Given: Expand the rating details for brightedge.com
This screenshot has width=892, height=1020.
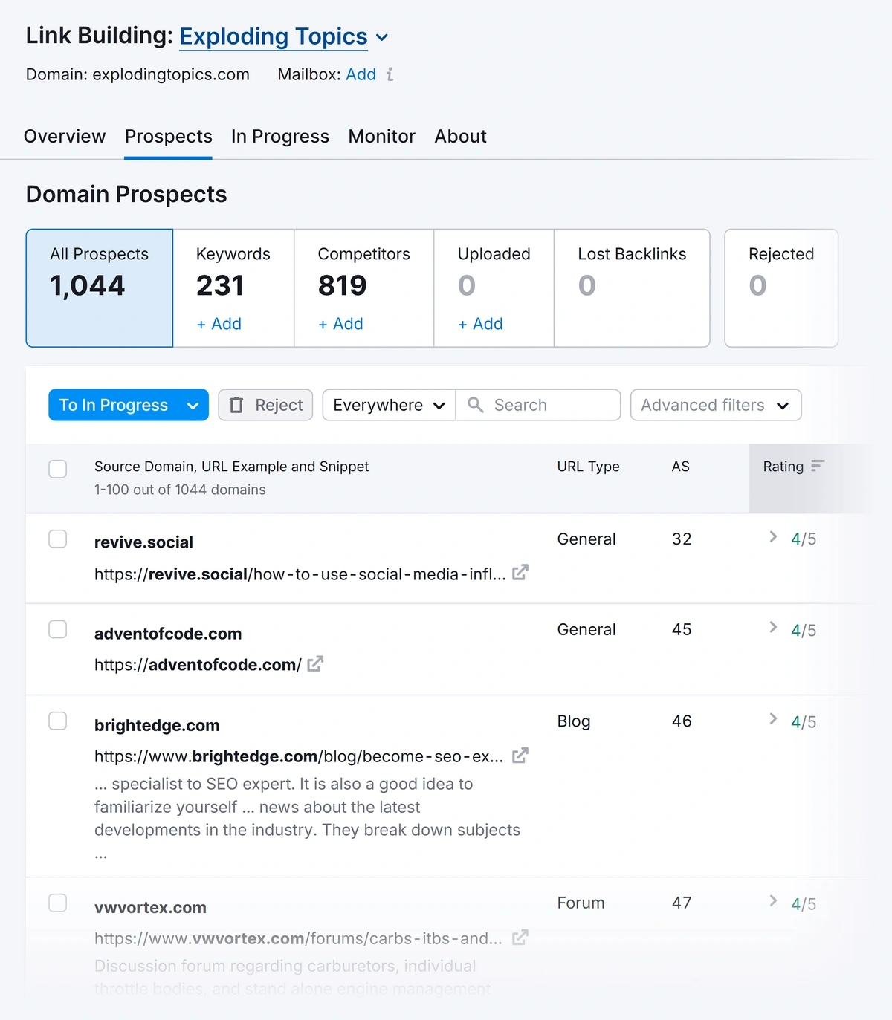Looking at the screenshot, I should [773, 718].
